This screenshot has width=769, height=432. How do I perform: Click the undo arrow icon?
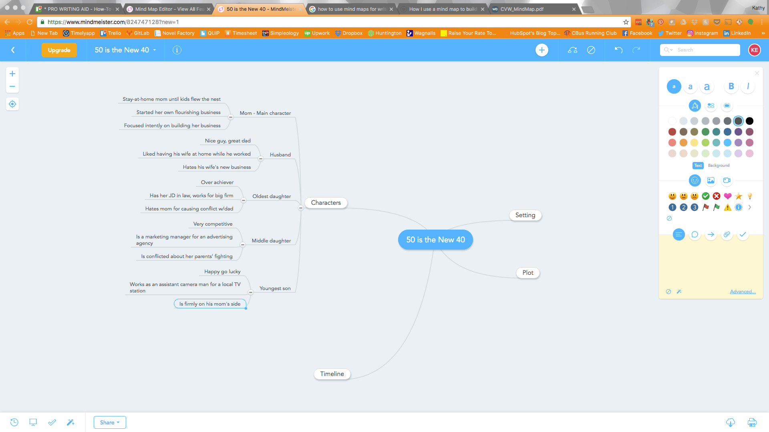pos(618,50)
